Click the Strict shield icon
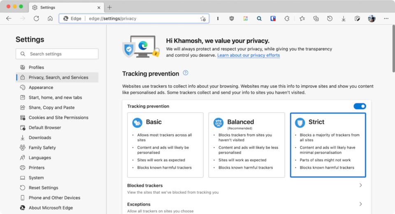Viewport: 395px width, 214px height. (x=300, y=123)
